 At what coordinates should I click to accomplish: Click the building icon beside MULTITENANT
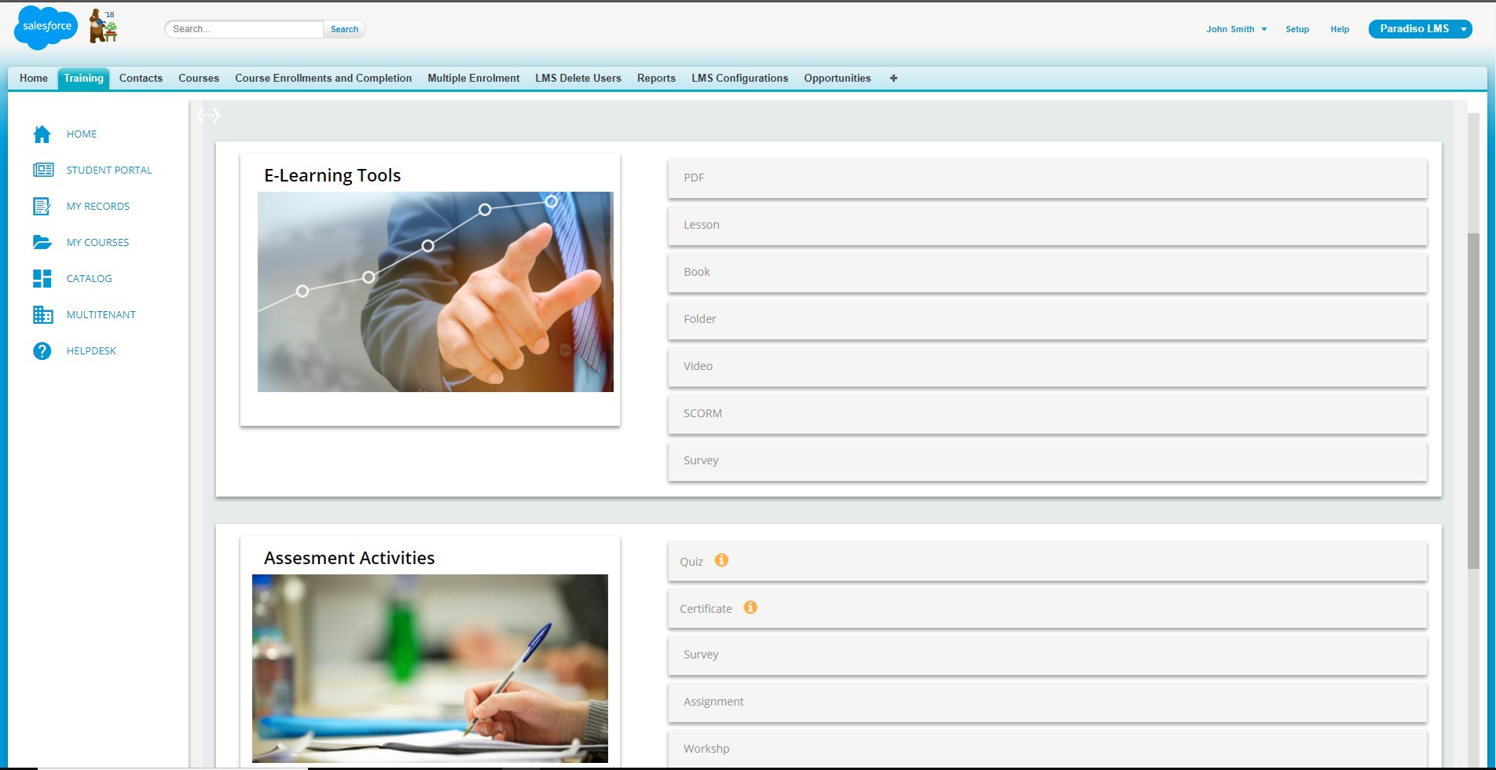coord(43,314)
